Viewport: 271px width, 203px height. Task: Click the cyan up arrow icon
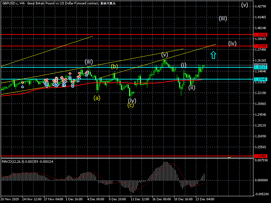point(213,55)
